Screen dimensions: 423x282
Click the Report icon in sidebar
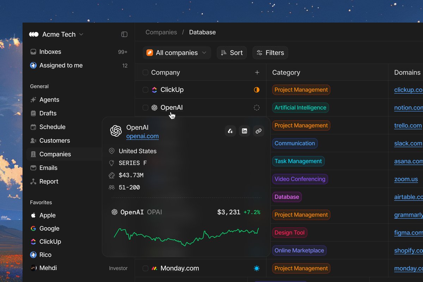pyautogui.click(x=33, y=181)
